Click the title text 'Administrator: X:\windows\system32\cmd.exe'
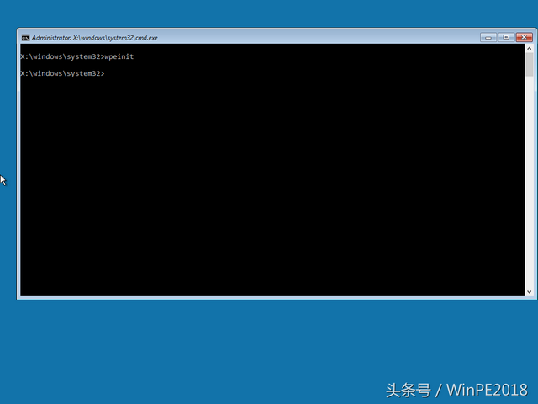This screenshot has height=404, width=538. click(95, 38)
